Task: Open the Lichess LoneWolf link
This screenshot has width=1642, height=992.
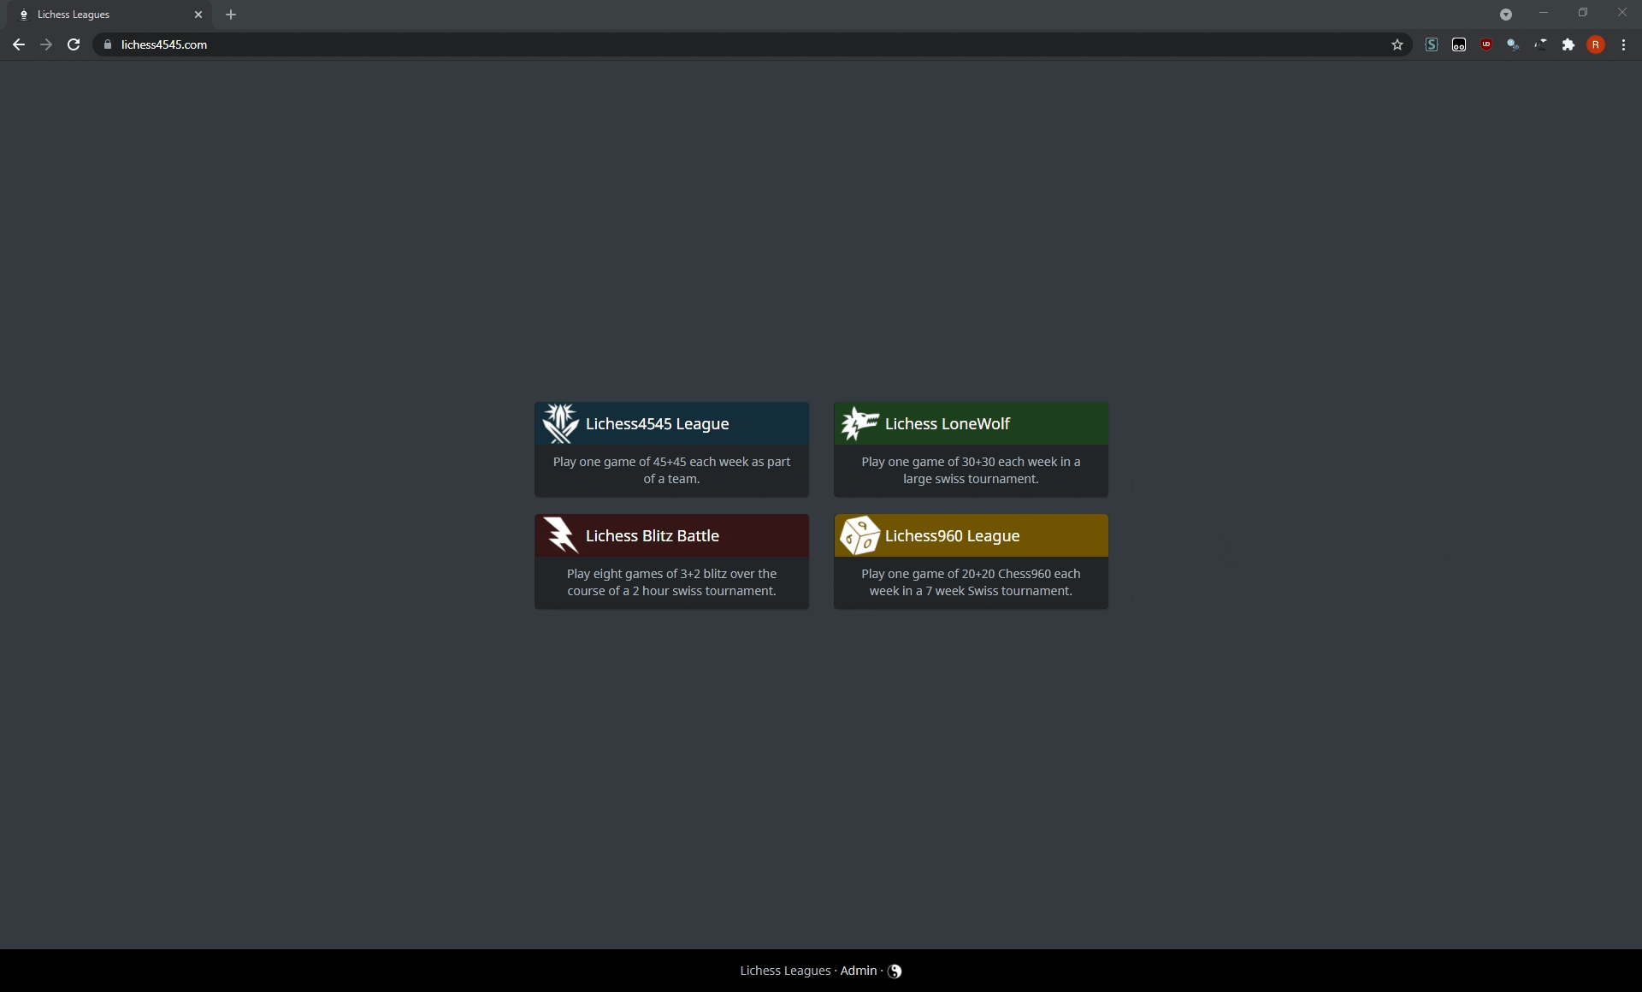Action: (x=948, y=424)
